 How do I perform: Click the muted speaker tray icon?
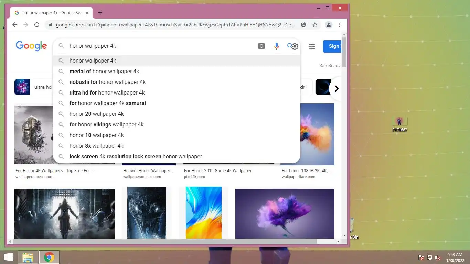point(438,257)
